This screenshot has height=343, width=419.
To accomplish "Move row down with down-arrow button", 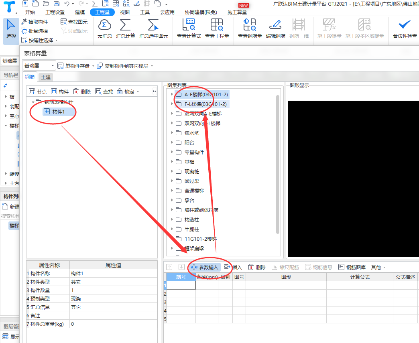I will (181, 267).
